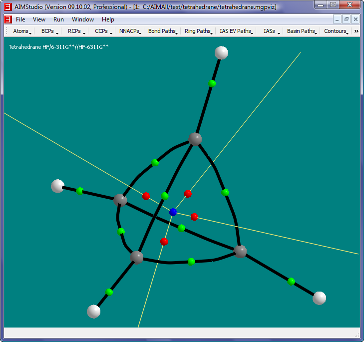Expand the Ring Paths dropdown
This screenshot has width=364, height=342.
coord(199,31)
